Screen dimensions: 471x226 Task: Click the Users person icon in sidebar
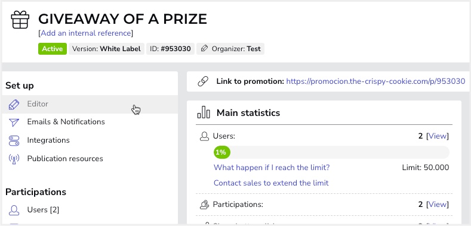click(14, 210)
